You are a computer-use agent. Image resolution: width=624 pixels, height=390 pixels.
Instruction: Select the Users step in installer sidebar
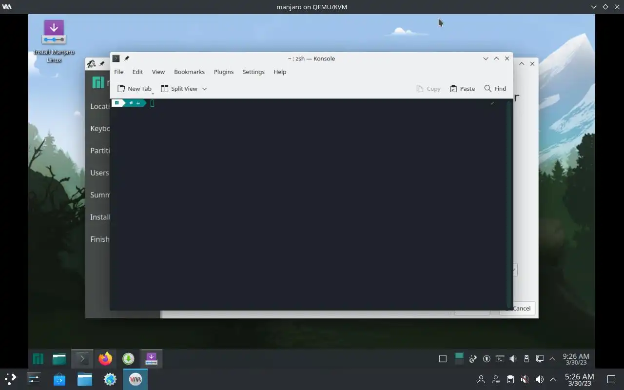click(x=99, y=173)
